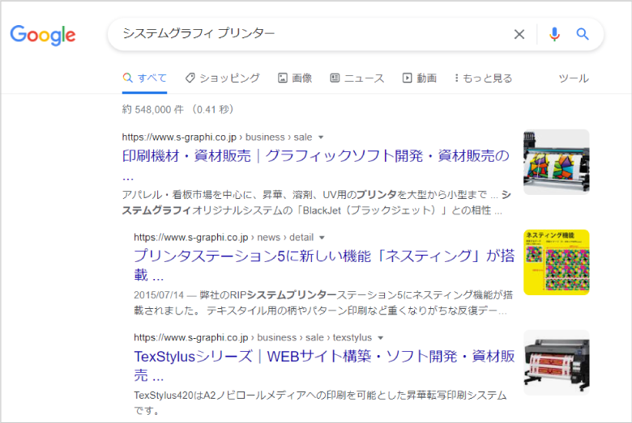Click the URL text s-graphi.co.jp › business › sale › texstylus
This screenshot has width=632, height=423.
tap(253, 338)
